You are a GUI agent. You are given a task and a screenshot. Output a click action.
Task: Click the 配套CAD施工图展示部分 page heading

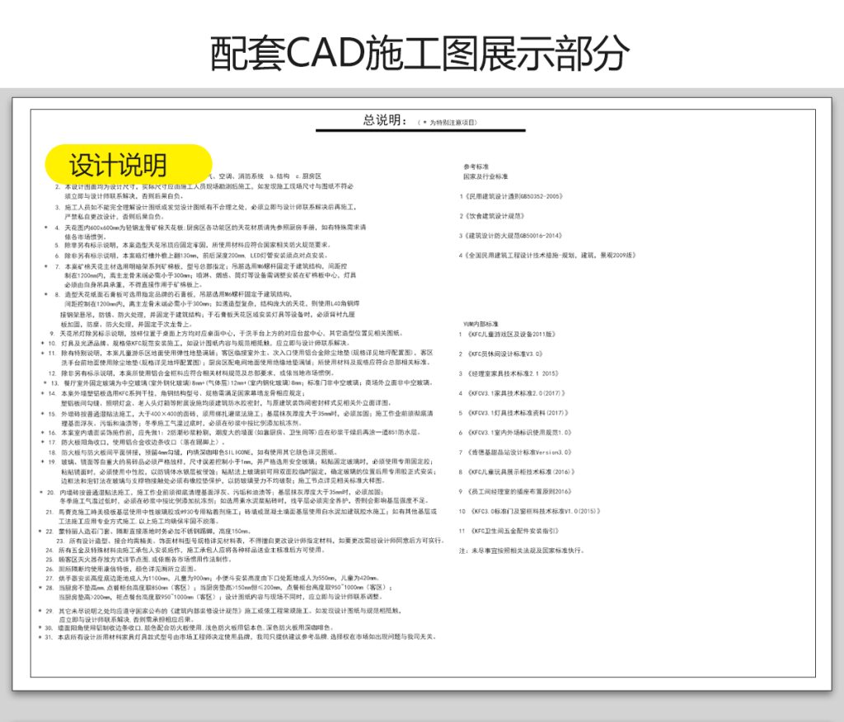pyautogui.click(x=421, y=54)
